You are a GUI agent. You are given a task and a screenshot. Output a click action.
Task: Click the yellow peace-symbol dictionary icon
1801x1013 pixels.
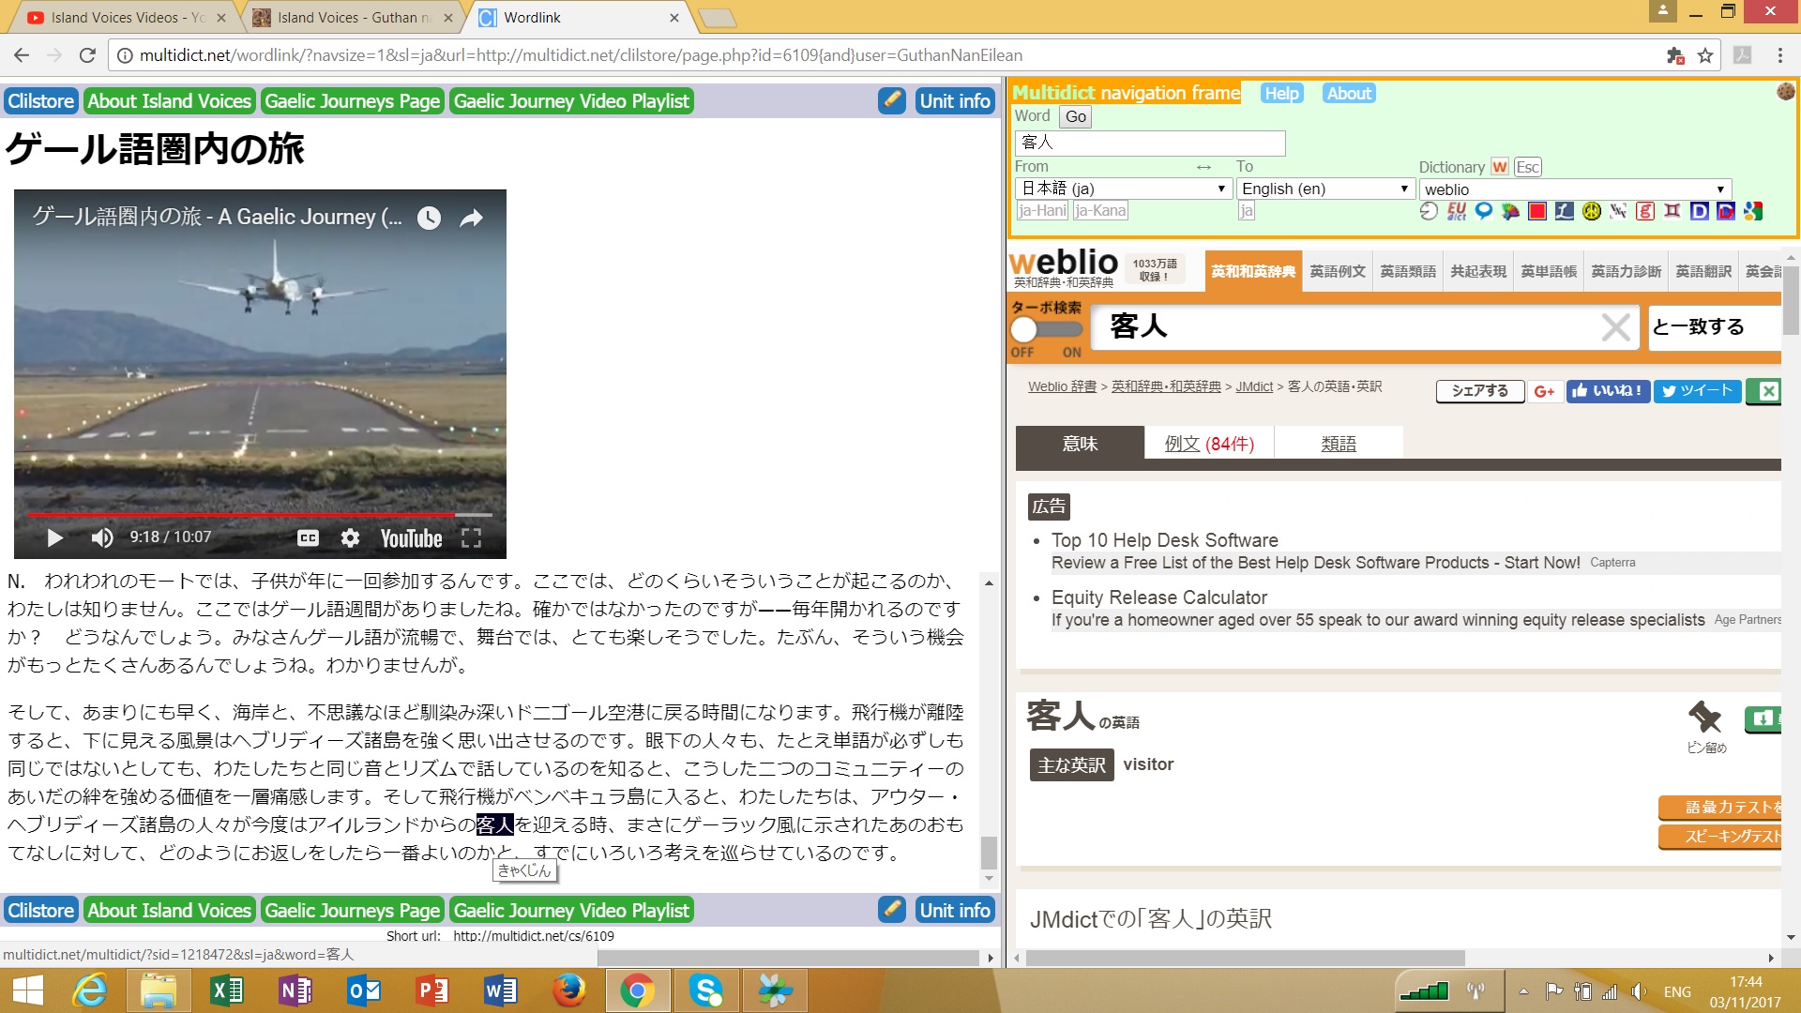coord(1591,211)
